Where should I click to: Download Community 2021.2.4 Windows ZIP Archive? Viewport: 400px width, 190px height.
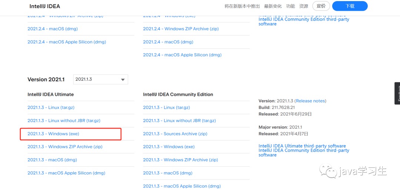click(181, 29)
